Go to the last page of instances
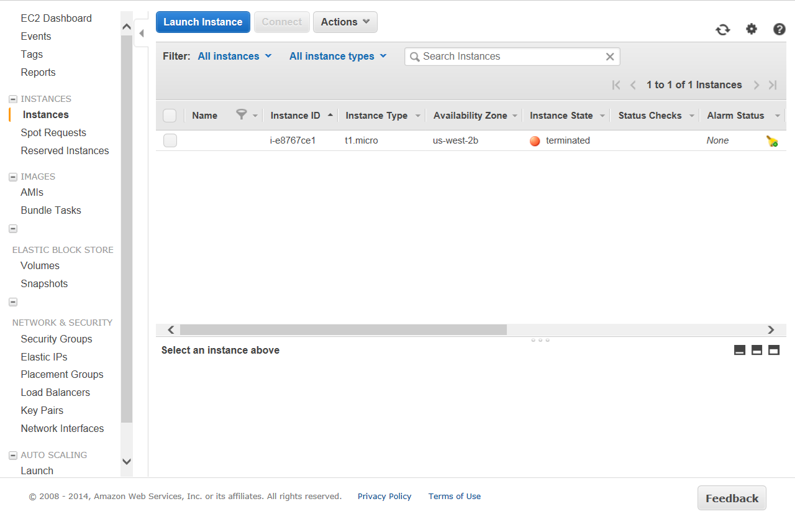This screenshot has height=514, width=795. tap(773, 85)
